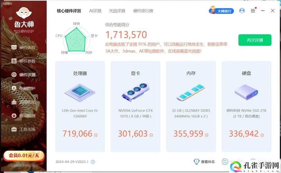Image resolution: width=281 pixels, height=173 pixels.
Task: Click the processor chip illustration
Action: (x=80, y=92)
